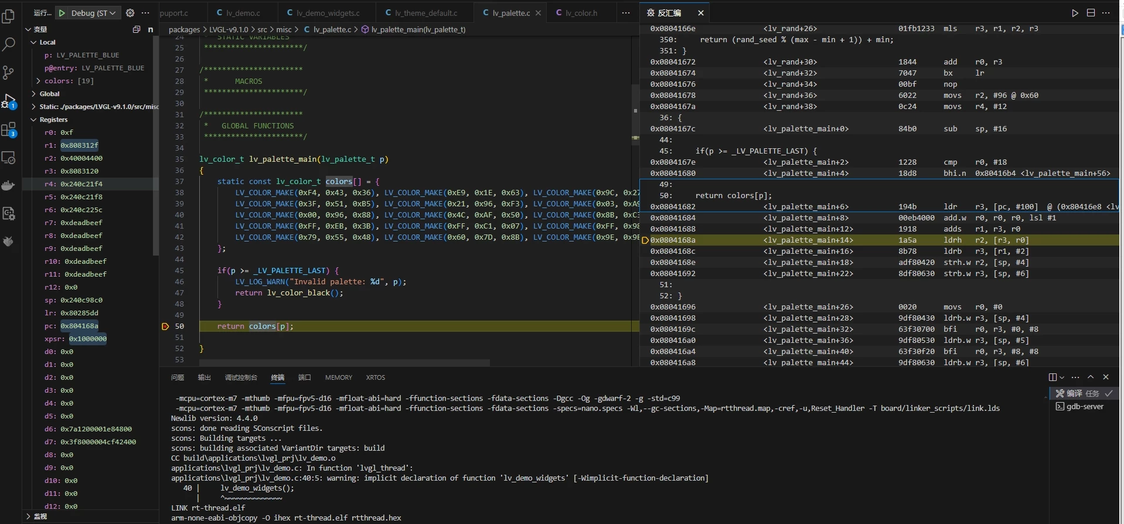Open the problems panel tab
The image size is (1124, 524).
click(x=177, y=377)
